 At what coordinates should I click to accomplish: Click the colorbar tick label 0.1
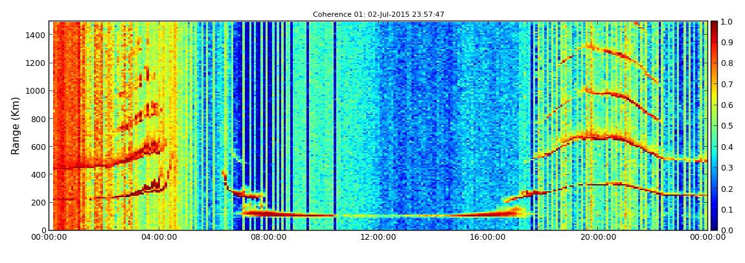coord(728,209)
